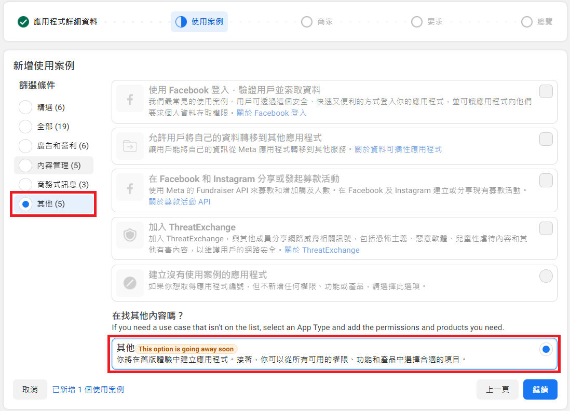Click the shield icon on ThreatExchange card
Viewport: 570px width, 411px height.
(x=130, y=235)
